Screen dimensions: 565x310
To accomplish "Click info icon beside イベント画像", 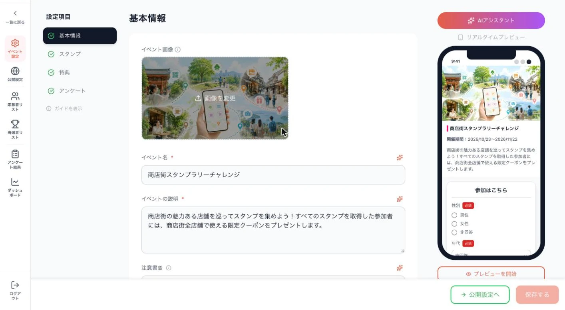I will point(178,50).
